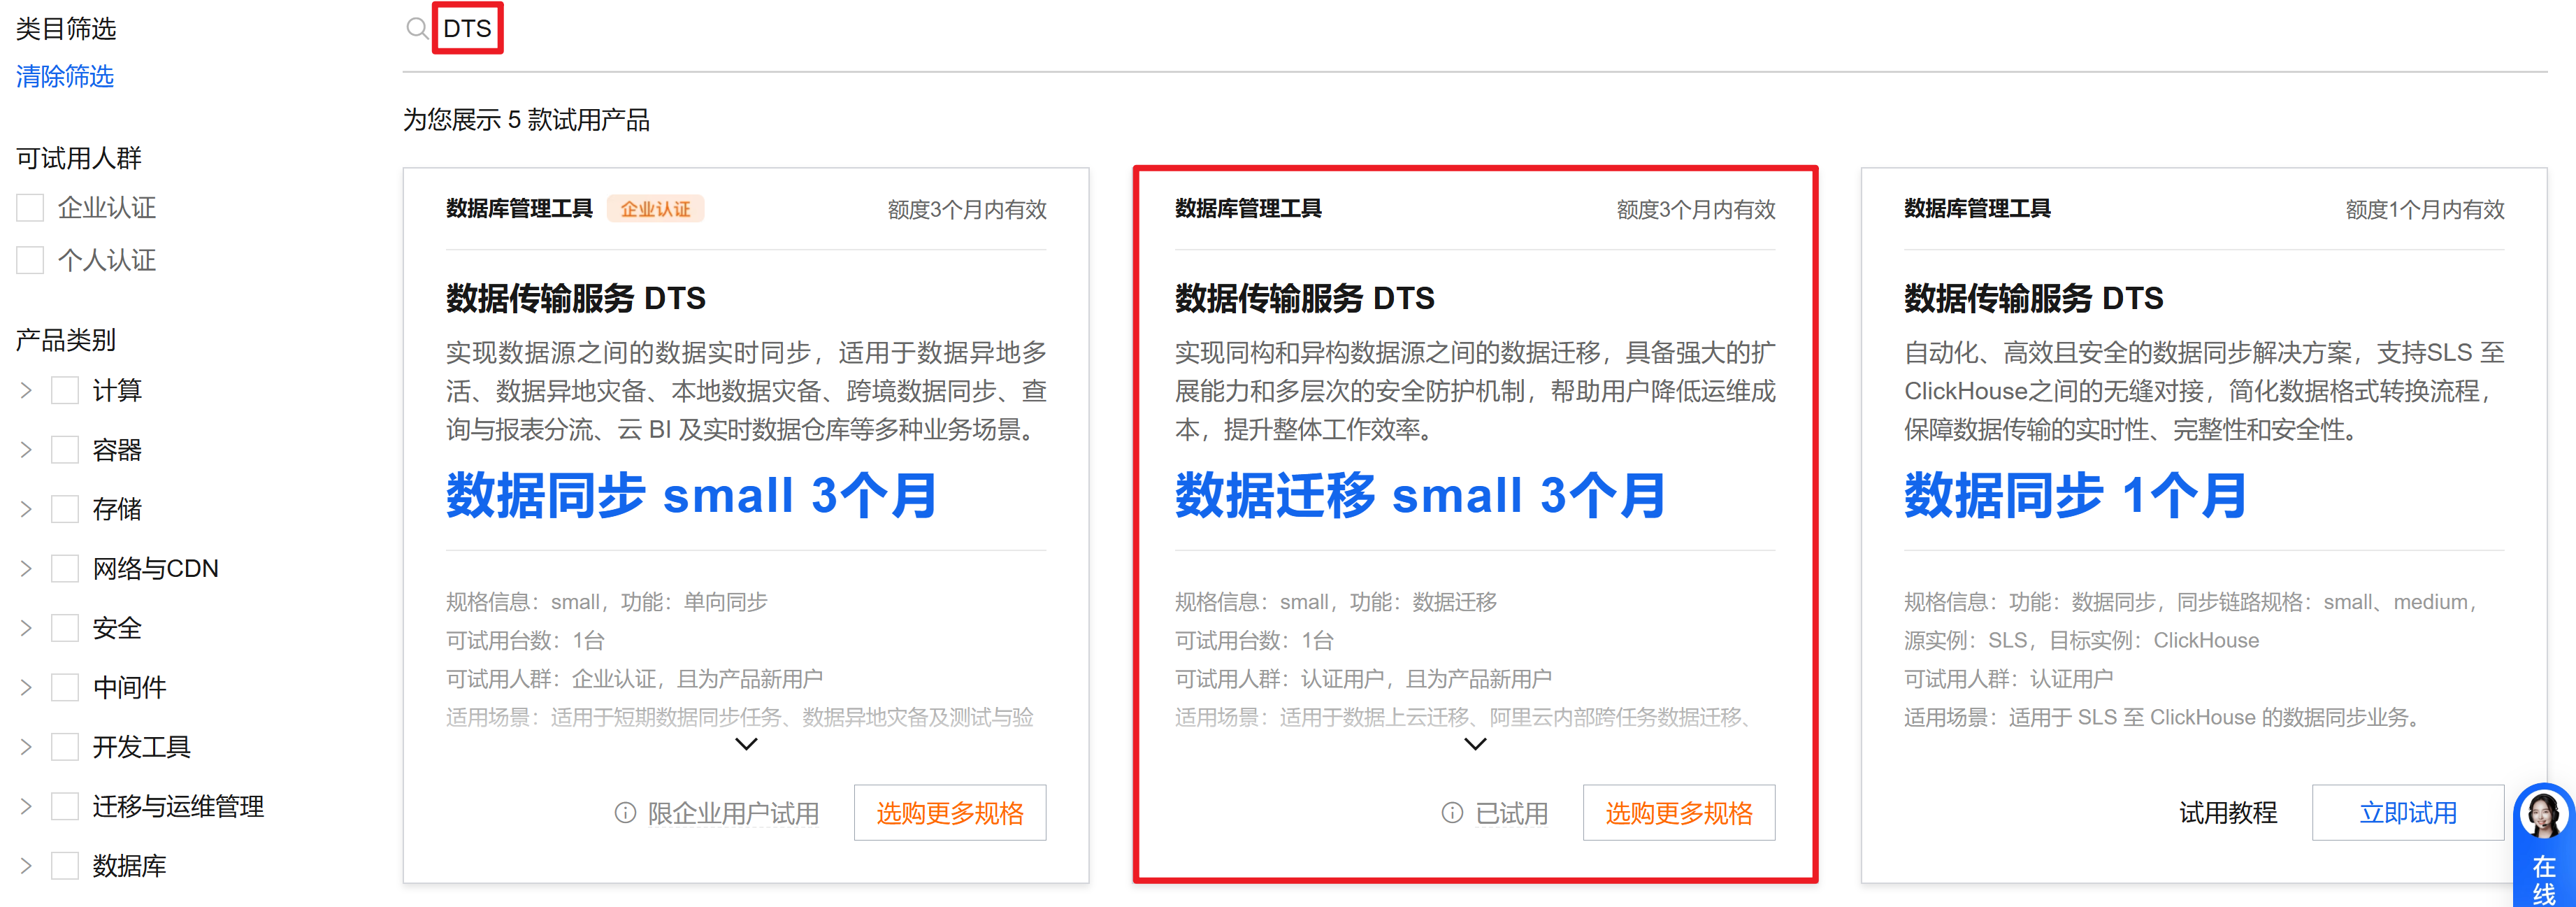Screen dimensions: 2576x907
Task: Click 规格信息：small，功能：数据迁移 text
Action: coord(1336,602)
